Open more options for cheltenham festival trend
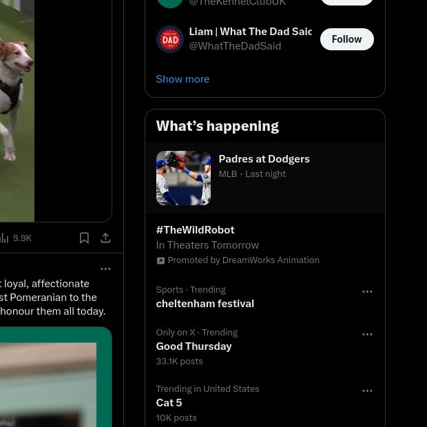 point(367,291)
